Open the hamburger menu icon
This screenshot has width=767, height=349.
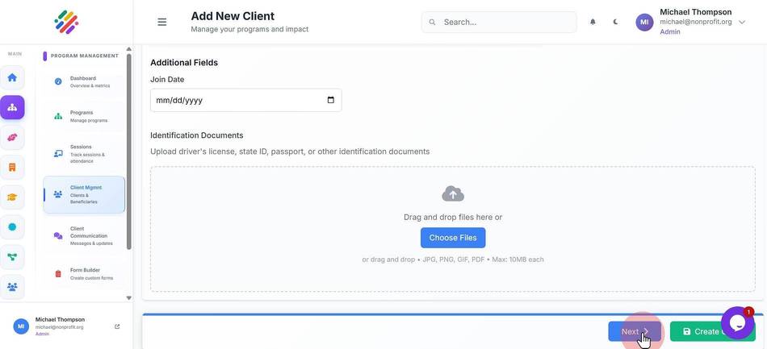click(162, 22)
